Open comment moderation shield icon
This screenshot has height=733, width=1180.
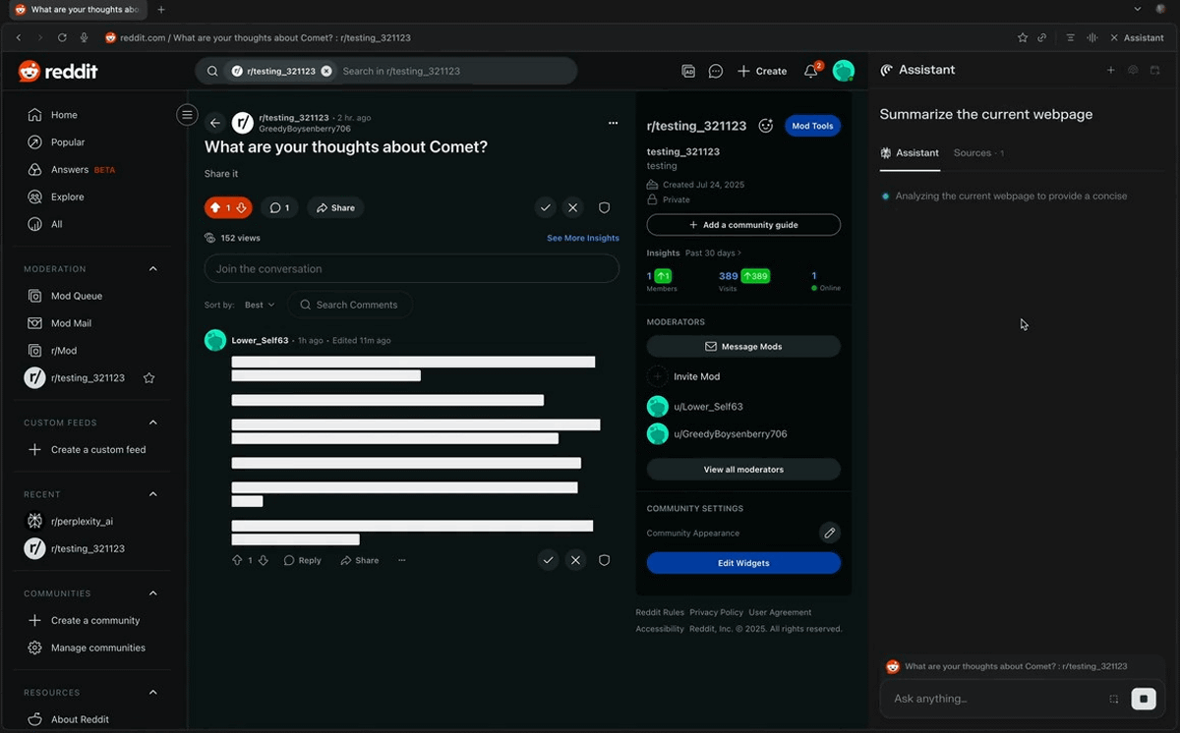tap(605, 560)
